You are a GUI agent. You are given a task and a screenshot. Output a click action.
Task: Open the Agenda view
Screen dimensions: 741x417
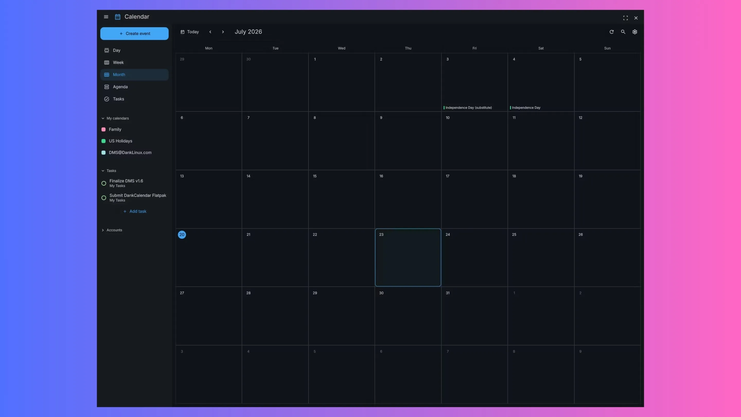point(134,87)
